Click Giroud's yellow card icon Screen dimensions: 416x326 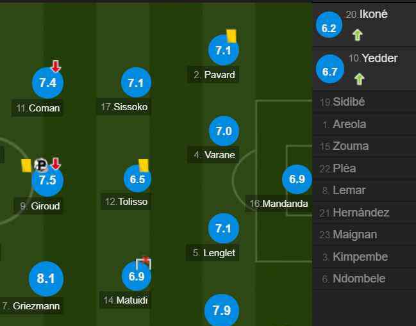(26, 166)
